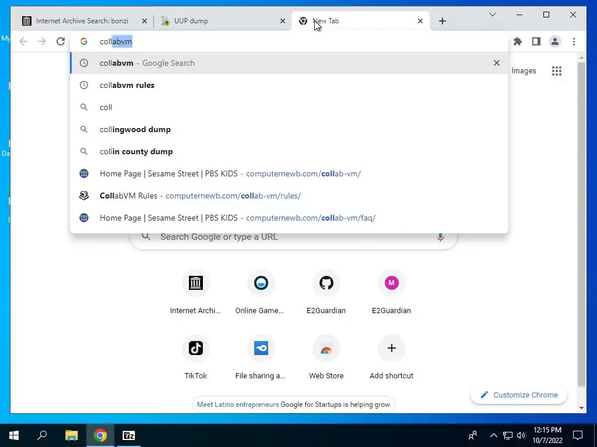Open the Windows Start menu
This screenshot has height=447, width=597.
pos(14,435)
